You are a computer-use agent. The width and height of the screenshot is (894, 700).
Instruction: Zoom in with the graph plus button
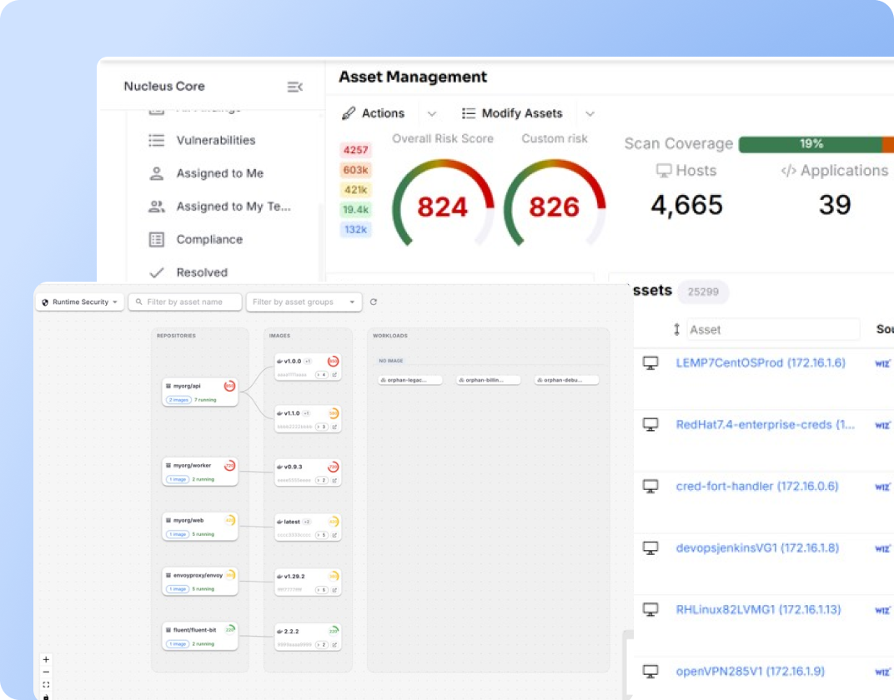(46, 659)
